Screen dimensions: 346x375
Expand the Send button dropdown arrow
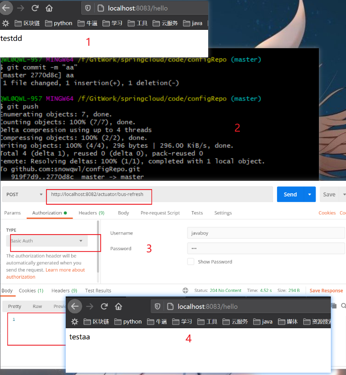310,194
